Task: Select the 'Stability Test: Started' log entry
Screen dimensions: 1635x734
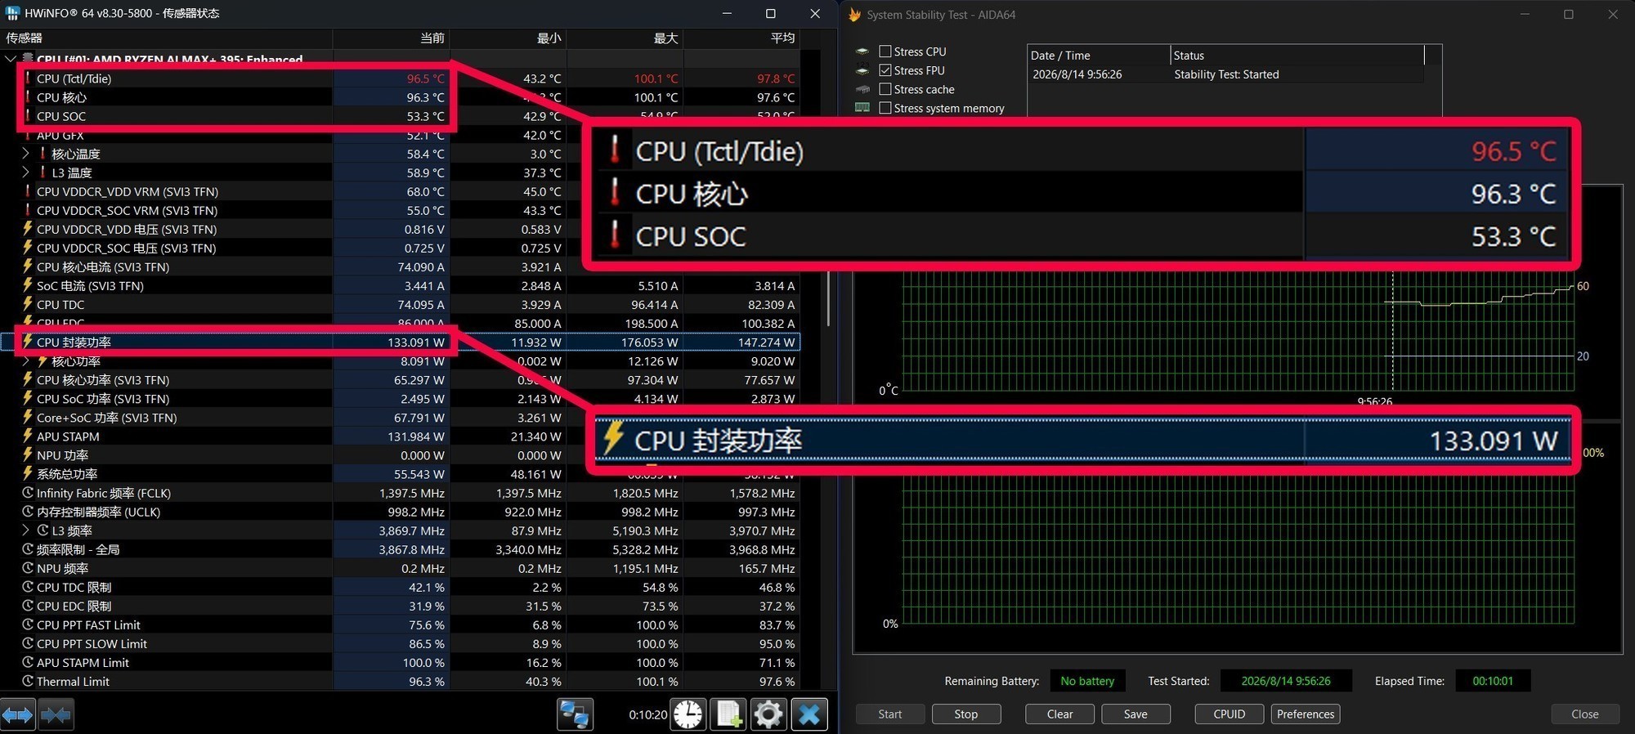Action: (1226, 74)
